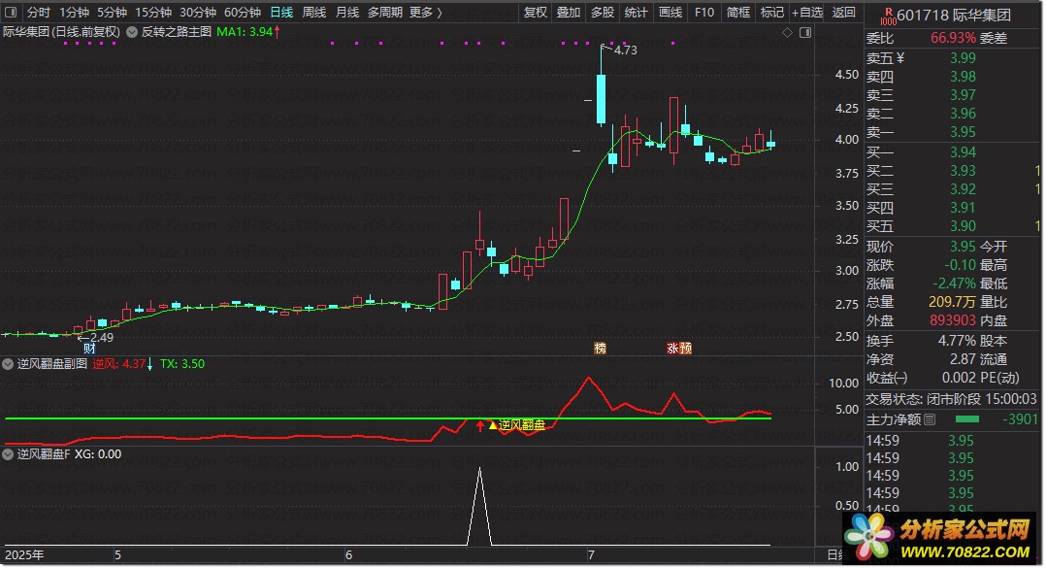Select the 30分钟 period tab
Screen dimensions: 1046x568
[198, 12]
